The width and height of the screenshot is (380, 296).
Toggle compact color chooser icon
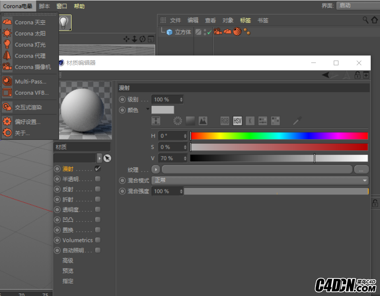[156, 121]
